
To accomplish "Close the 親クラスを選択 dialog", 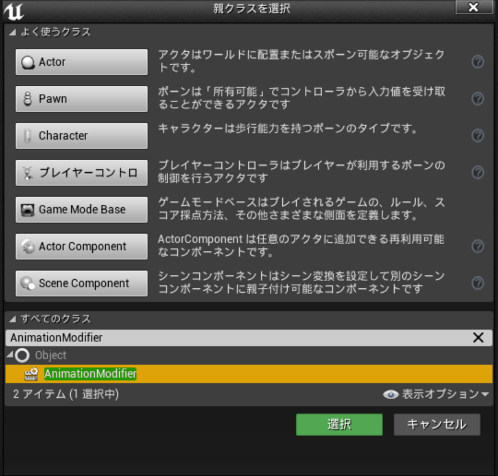I will coord(474,7).
